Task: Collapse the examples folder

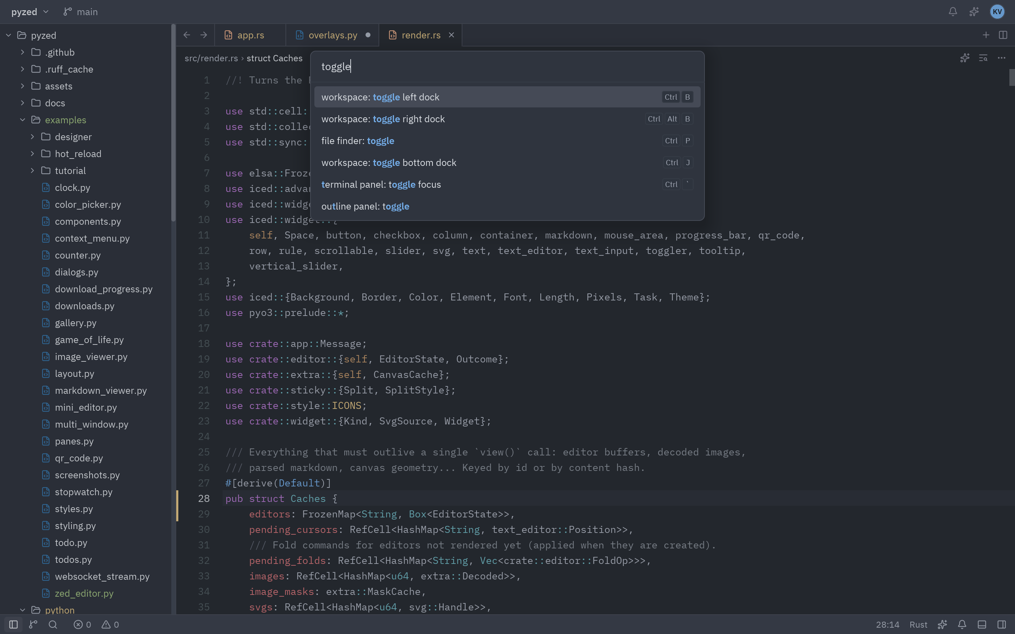Action: pyautogui.click(x=23, y=120)
